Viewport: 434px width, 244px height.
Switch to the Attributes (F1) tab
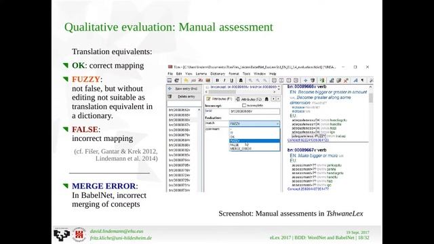coord(219,99)
